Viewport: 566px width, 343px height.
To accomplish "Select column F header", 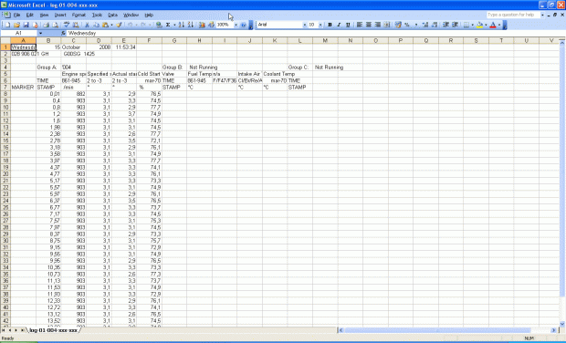I will point(149,41).
